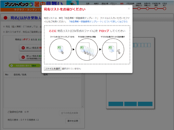Open the template details link in dialog
Viewport: 174px width, 130px height.
98,21
